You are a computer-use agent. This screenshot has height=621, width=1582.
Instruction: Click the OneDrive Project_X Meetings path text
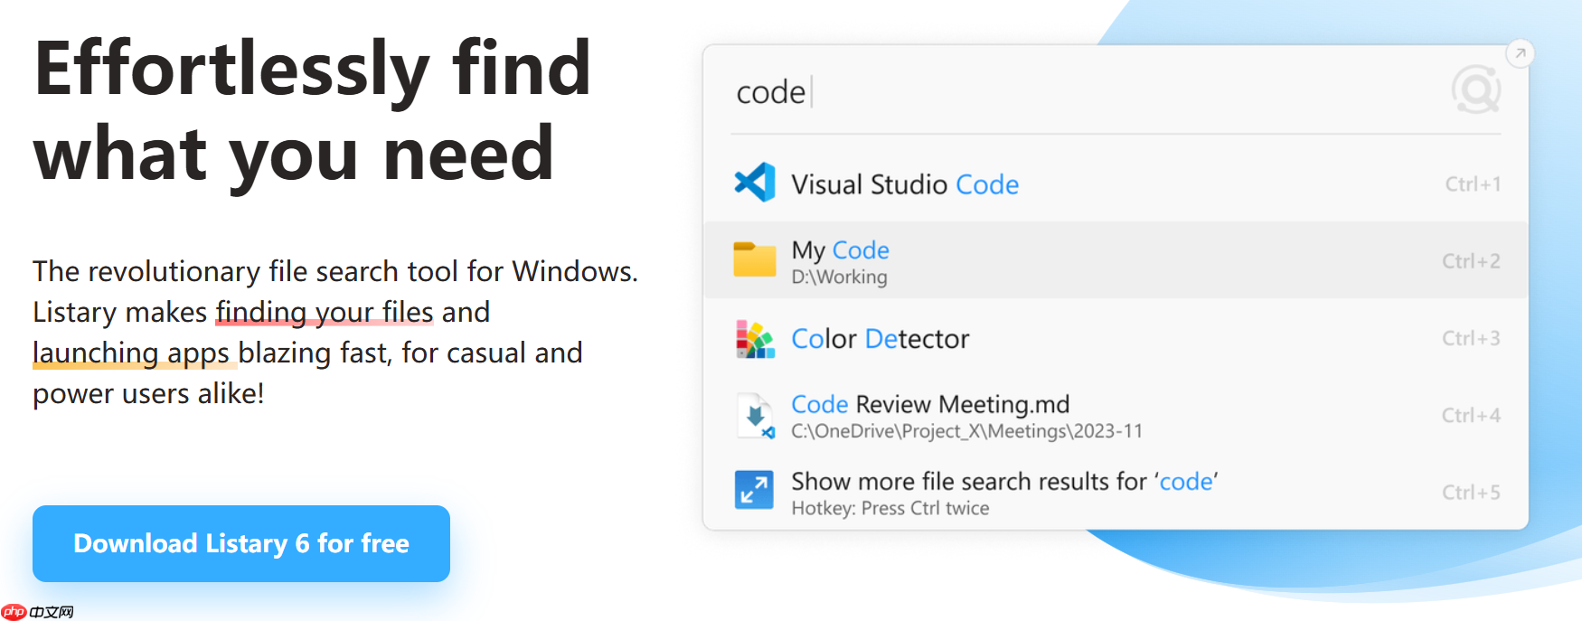click(966, 431)
